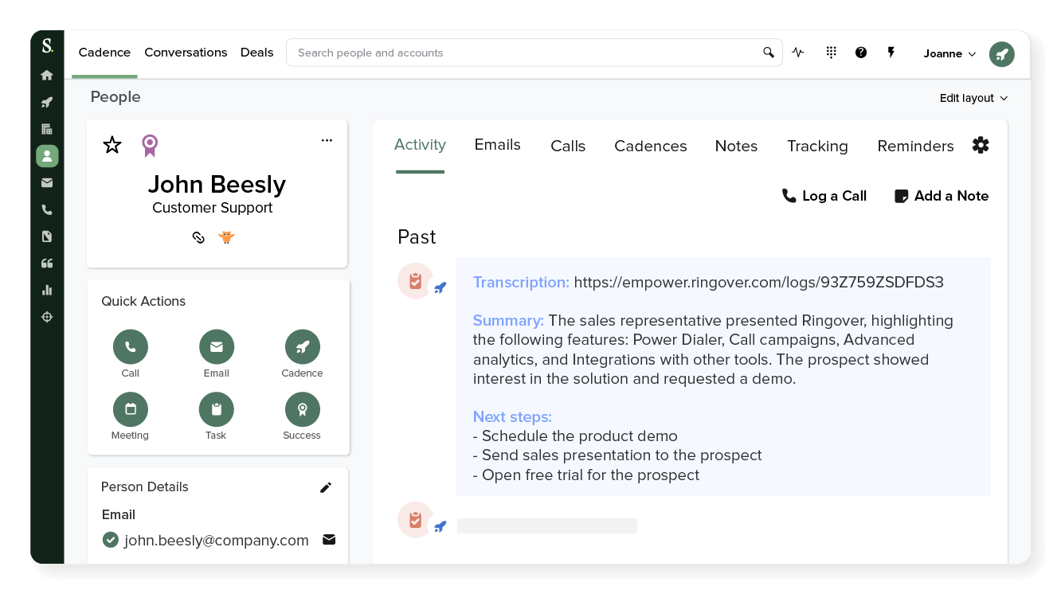
Task: Open the Home icon in the sidebar
Action: [x=47, y=75]
